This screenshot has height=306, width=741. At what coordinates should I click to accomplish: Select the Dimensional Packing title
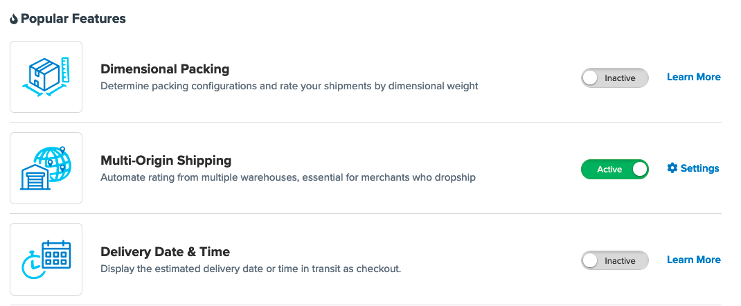click(165, 69)
